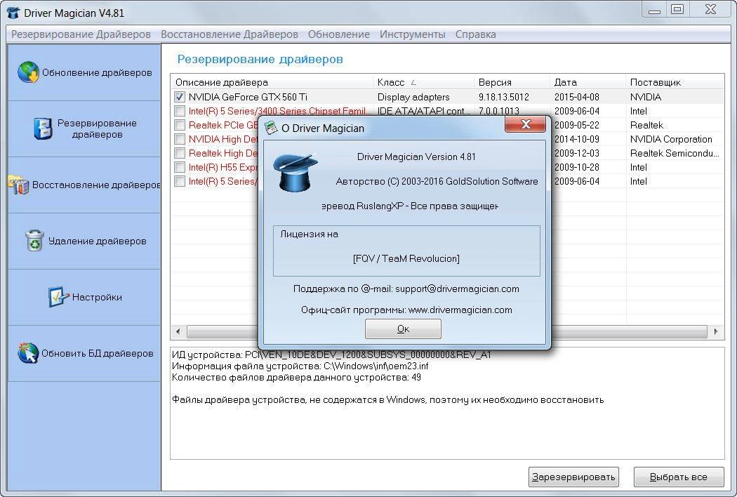
Task: Open the Инструменты menu
Action: coord(413,34)
